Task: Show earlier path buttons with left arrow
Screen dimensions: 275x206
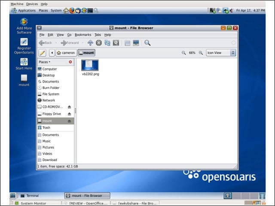Action: click(52, 53)
